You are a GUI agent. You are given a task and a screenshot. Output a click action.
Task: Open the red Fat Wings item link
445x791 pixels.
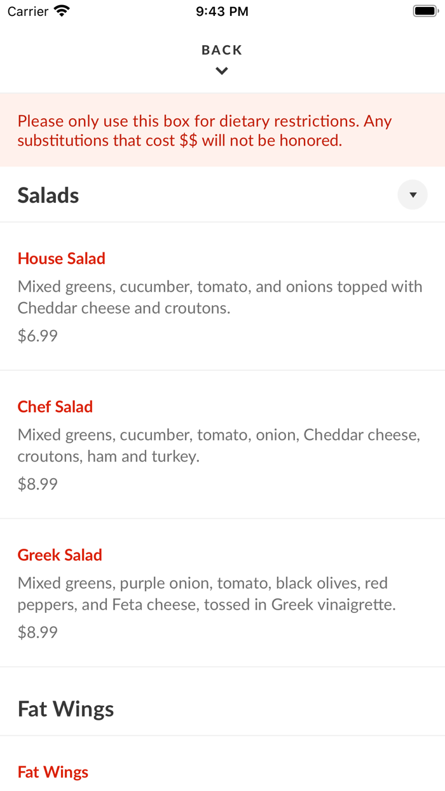click(x=53, y=772)
